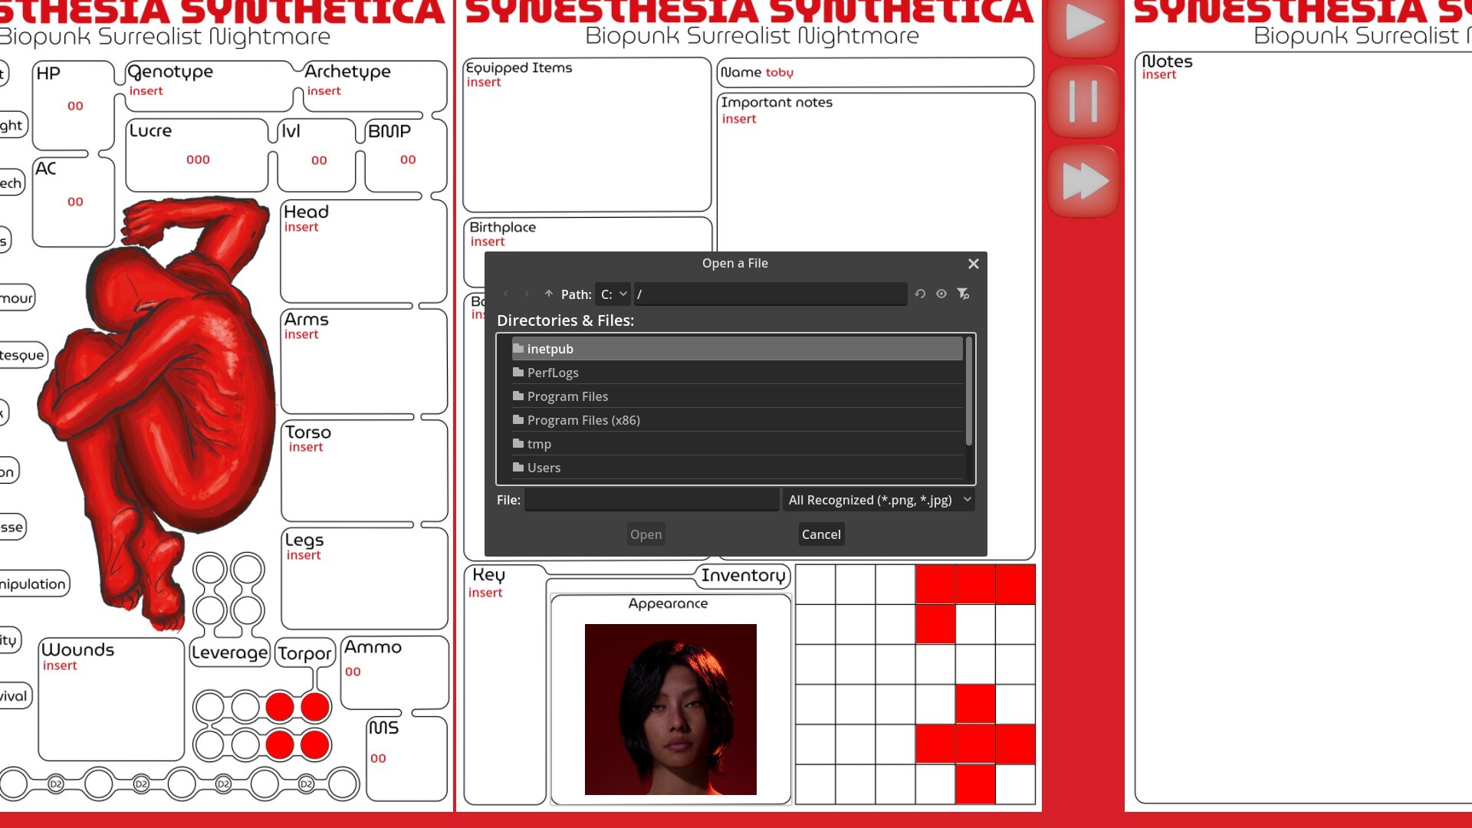The height and width of the screenshot is (828, 1472).
Task: Click the back navigation arrow in the dialog
Action: (x=506, y=294)
